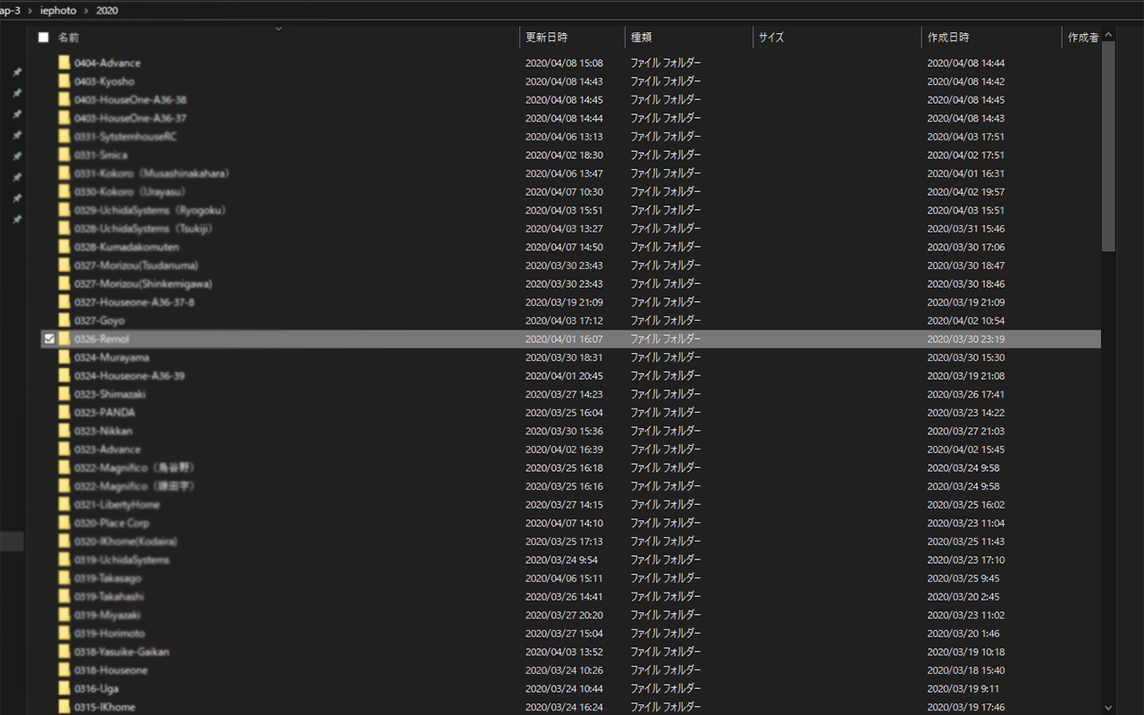Open chevron dropdown between iephoto and 2020

point(87,11)
